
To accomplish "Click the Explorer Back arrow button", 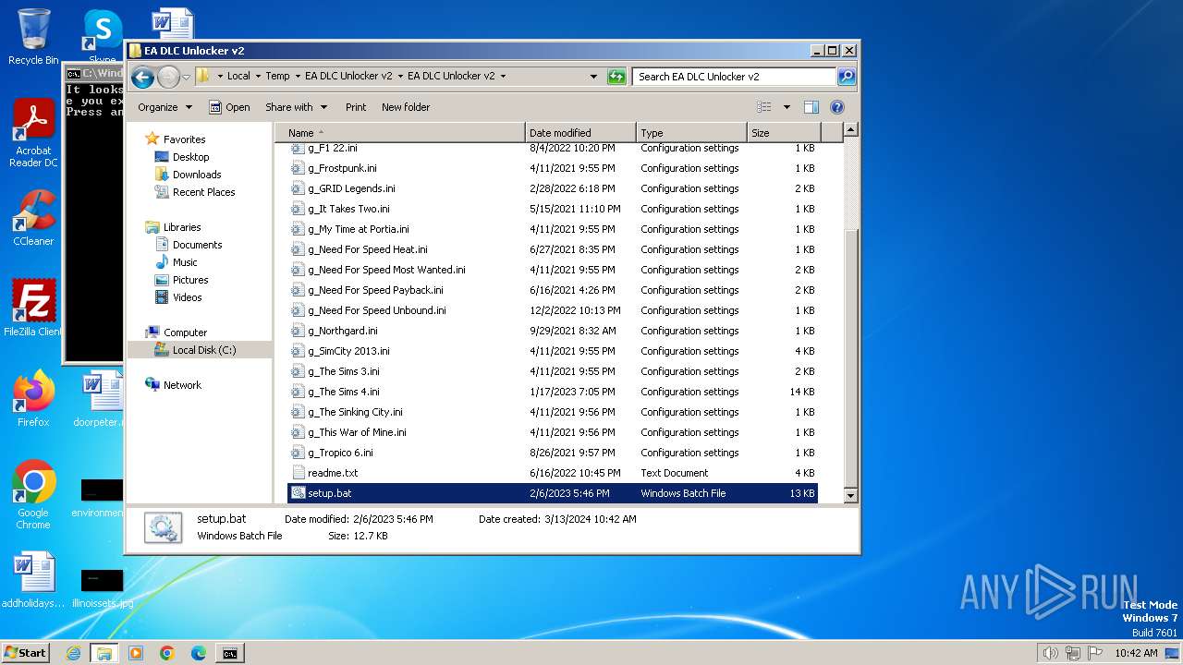I will tap(142, 77).
